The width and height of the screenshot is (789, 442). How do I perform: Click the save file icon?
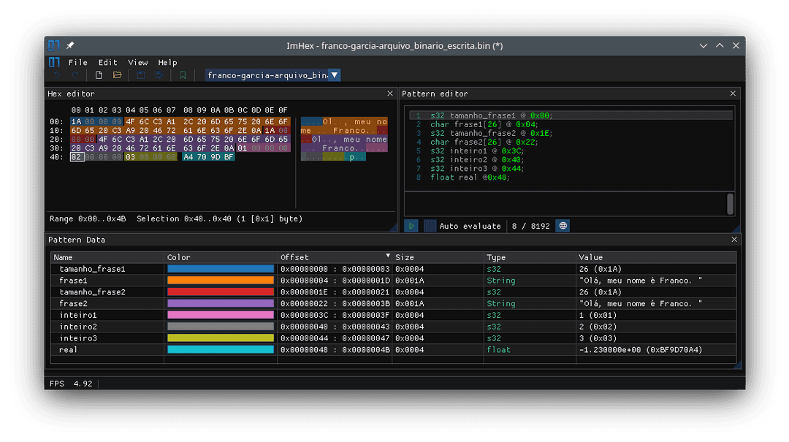pos(141,75)
